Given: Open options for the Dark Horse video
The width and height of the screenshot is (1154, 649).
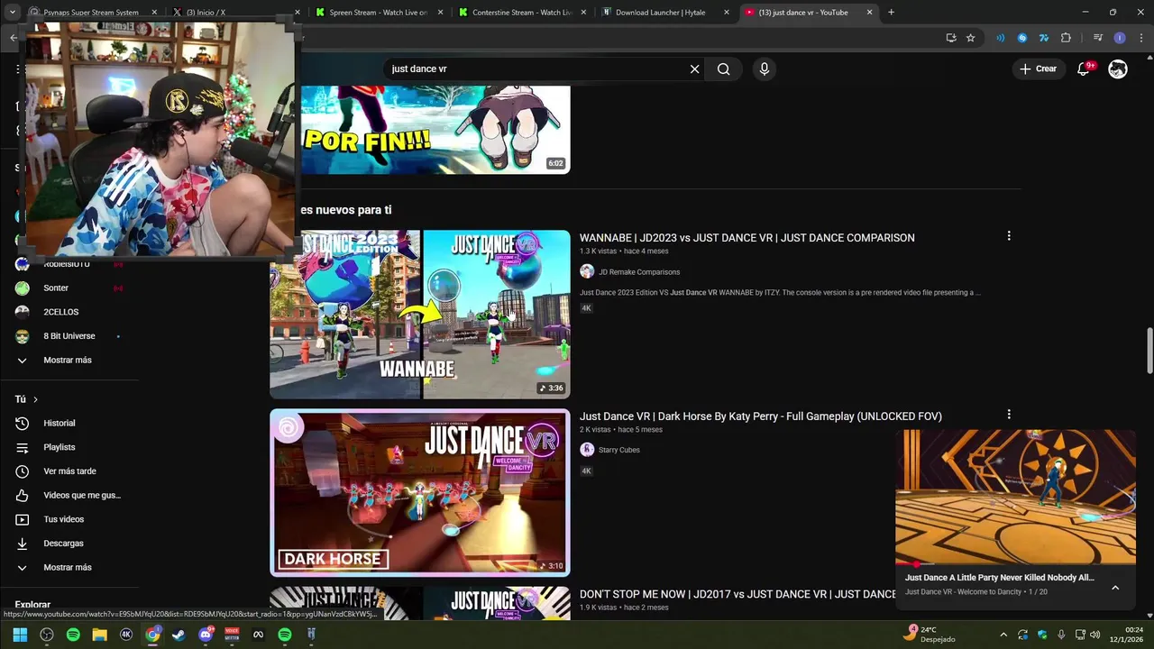Looking at the screenshot, I should coord(1009,415).
